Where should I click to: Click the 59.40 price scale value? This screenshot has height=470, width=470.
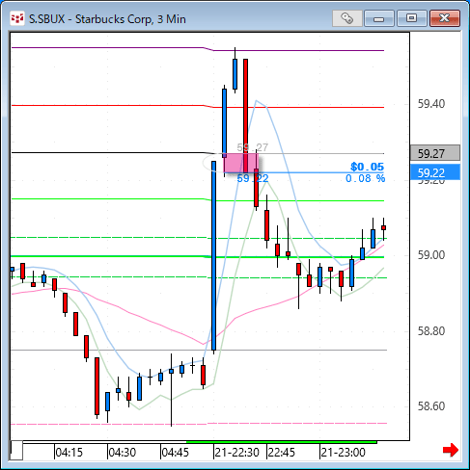coord(431,104)
